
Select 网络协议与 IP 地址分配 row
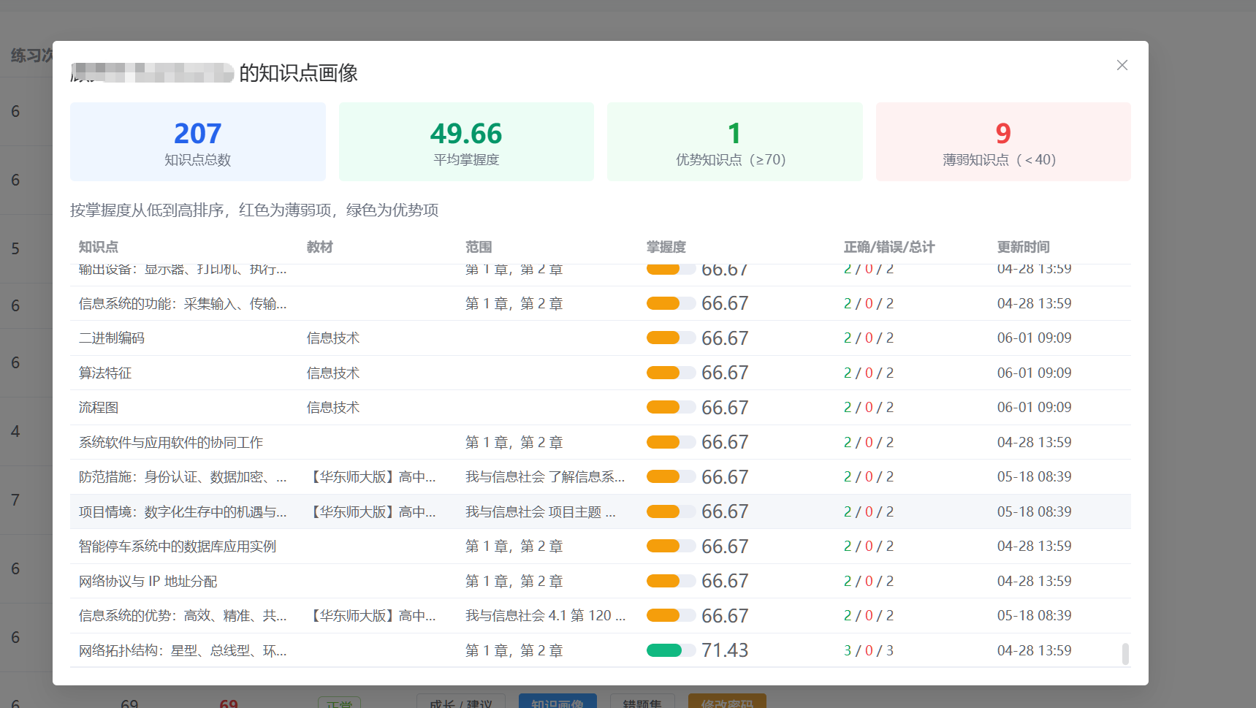pyautogui.click(x=601, y=581)
